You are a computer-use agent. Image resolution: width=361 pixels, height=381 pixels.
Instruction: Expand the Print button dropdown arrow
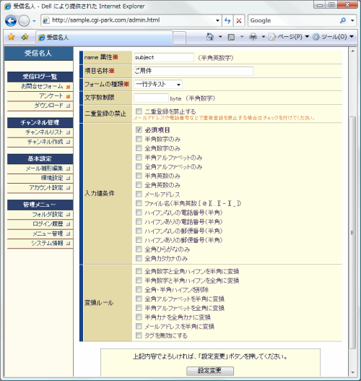click(263, 37)
